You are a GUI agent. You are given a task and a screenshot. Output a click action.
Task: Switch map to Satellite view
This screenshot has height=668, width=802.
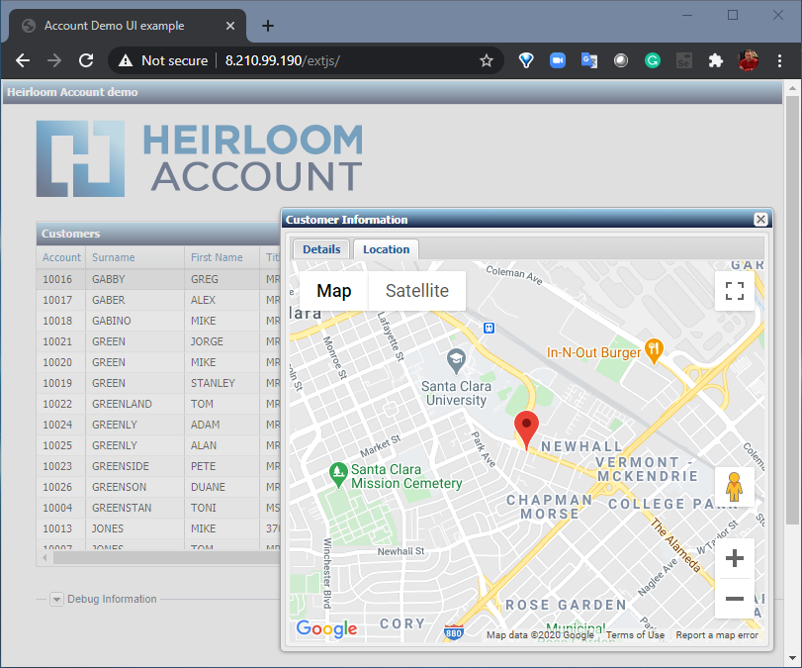click(x=417, y=291)
